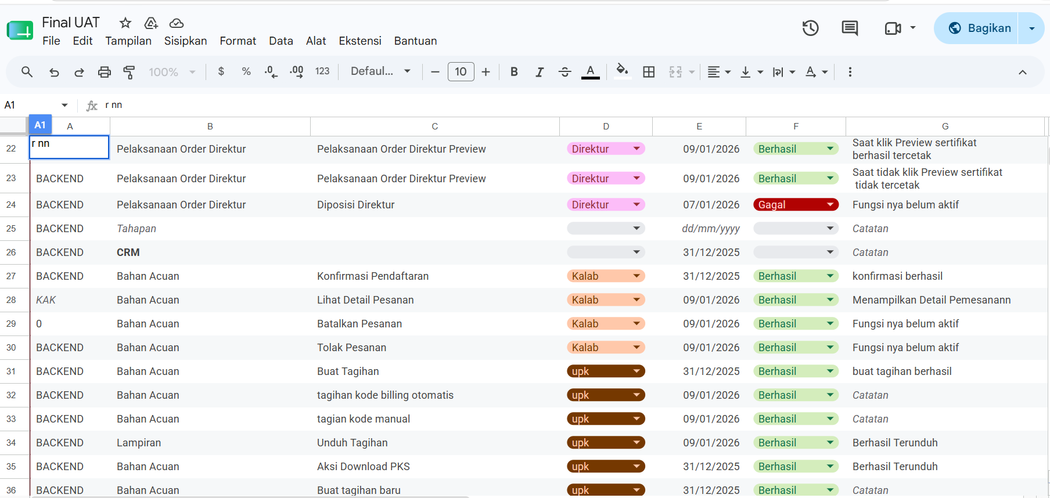This screenshot has height=498, width=1050.
Task: Activate the paint format tool
Action: [x=129, y=72]
